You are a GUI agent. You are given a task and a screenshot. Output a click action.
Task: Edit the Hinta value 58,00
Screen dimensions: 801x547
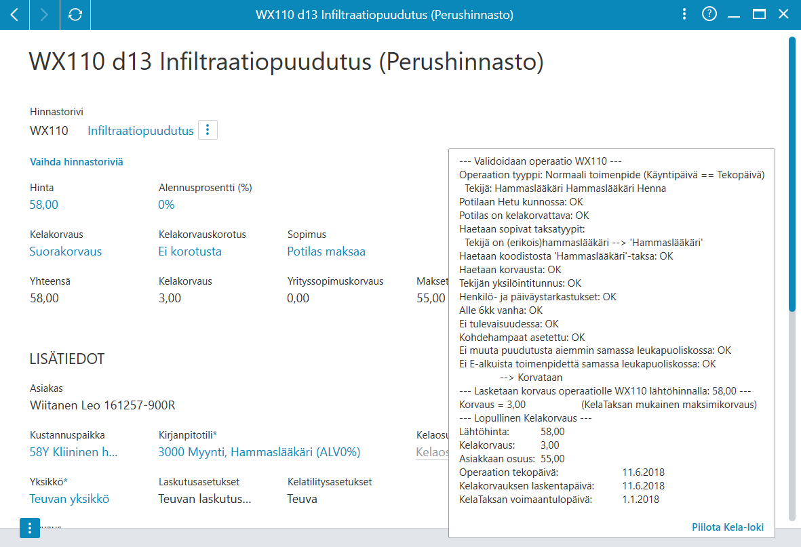pos(44,205)
